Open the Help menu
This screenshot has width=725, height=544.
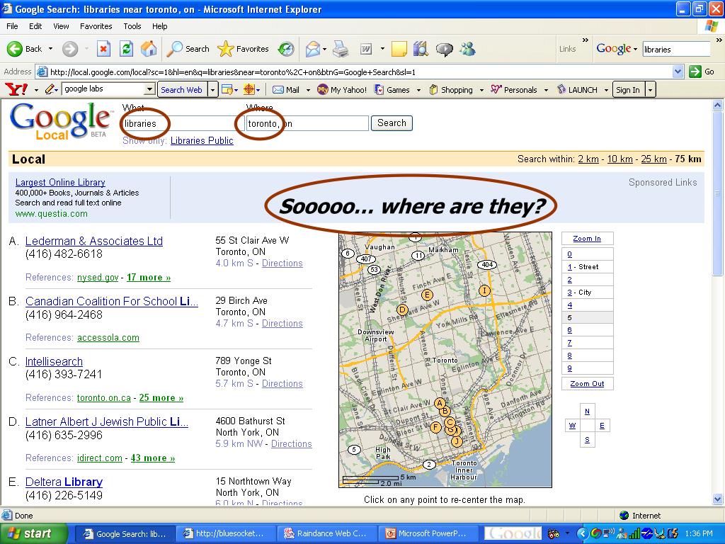pos(160,26)
